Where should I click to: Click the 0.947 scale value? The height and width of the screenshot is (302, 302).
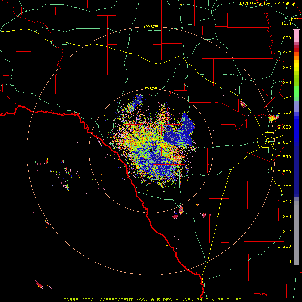(x=284, y=53)
